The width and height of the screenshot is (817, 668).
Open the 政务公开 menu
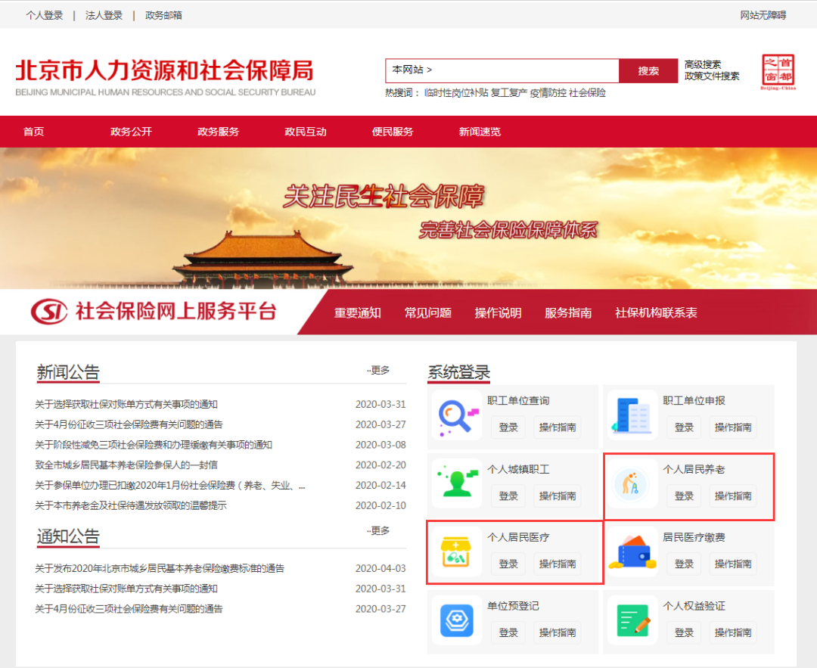131,132
